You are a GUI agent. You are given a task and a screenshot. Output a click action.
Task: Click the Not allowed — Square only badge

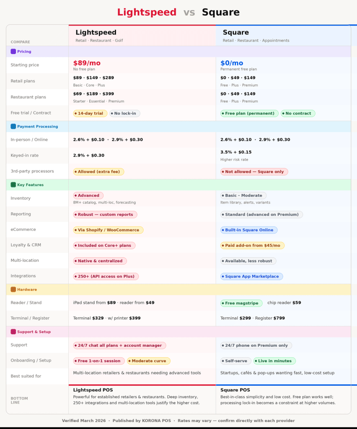(254, 172)
